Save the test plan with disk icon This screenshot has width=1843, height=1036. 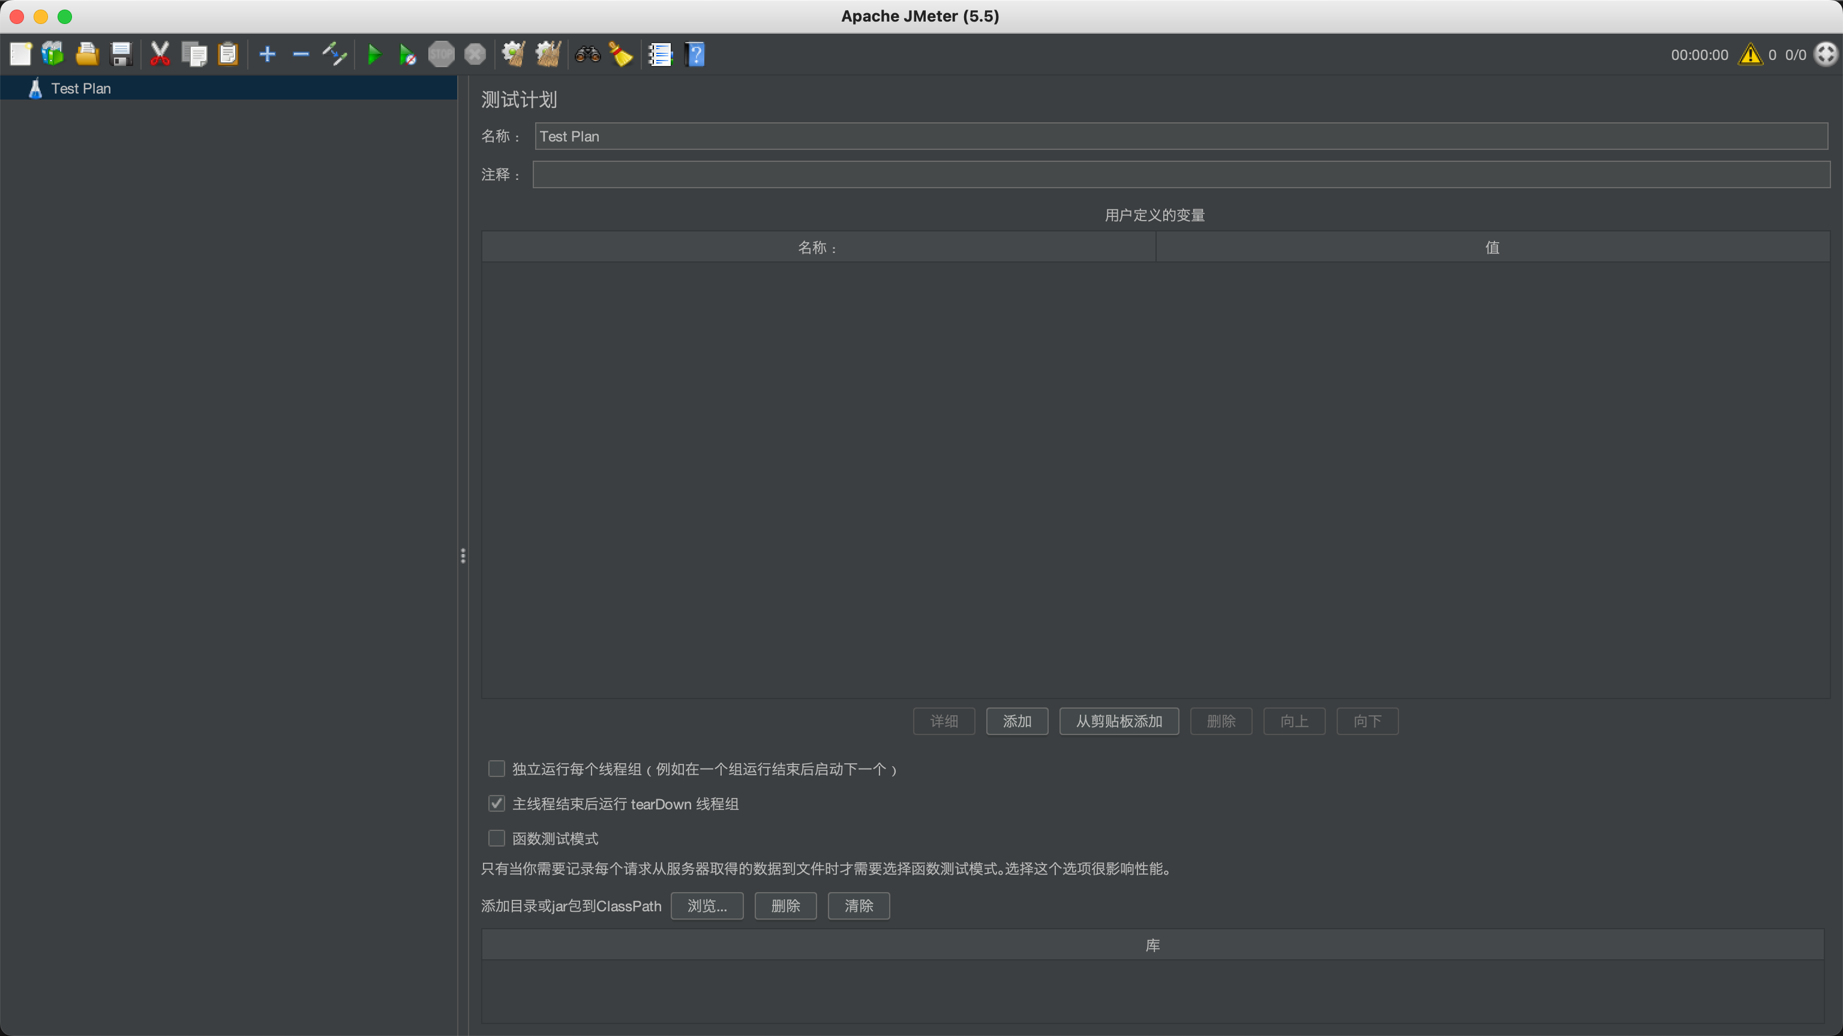(x=122, y=55)
